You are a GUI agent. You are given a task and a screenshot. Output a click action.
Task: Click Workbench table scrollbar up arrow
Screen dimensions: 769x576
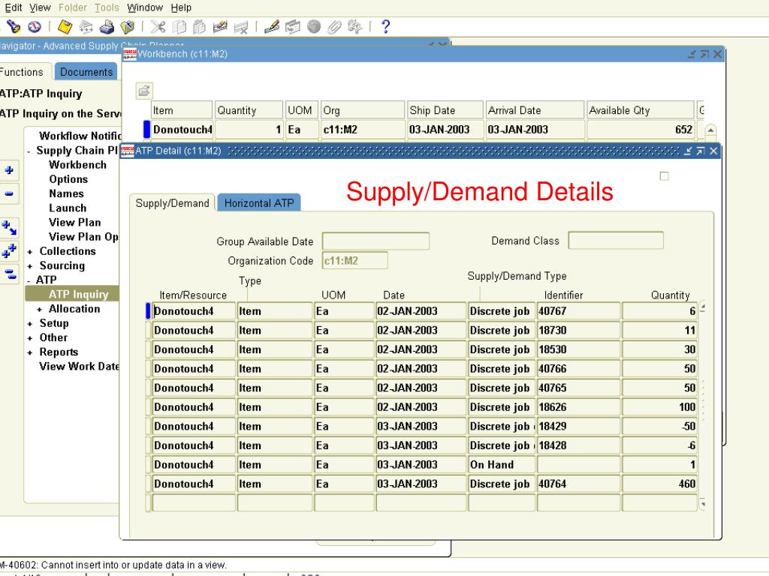click(710, 130)
